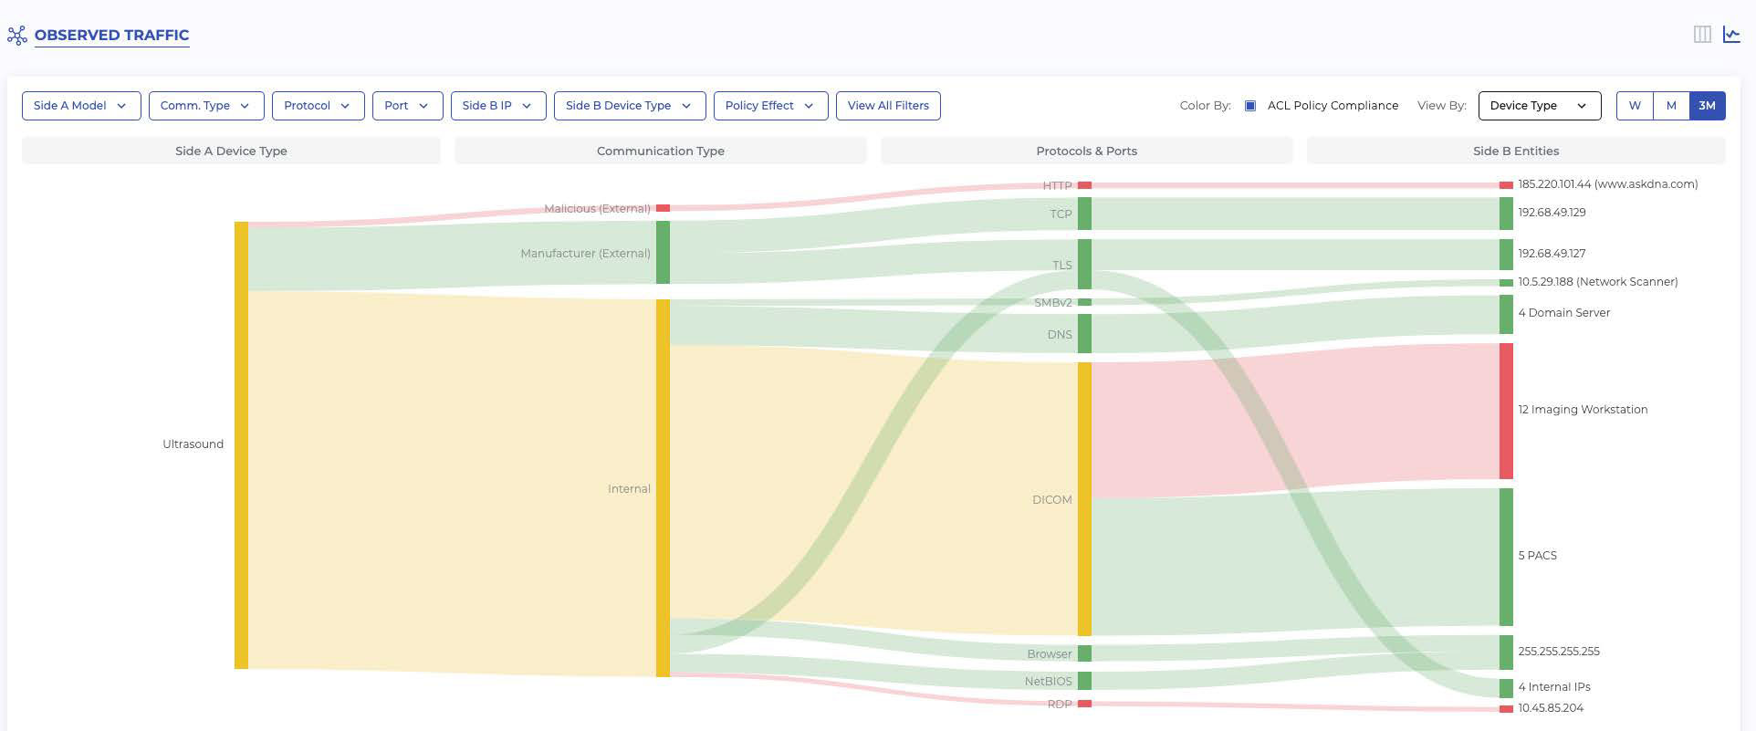Select the yellow DICOM protocol node
1756x731 pixels.
(x=1084, y=499)
